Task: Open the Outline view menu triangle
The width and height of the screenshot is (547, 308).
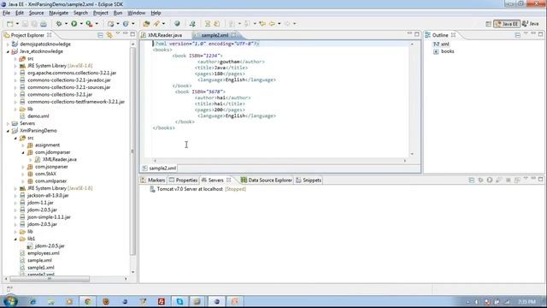Action: (526, 34)
